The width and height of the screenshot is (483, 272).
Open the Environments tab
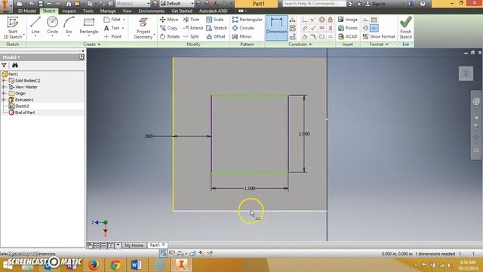click(x=151, y=11)
